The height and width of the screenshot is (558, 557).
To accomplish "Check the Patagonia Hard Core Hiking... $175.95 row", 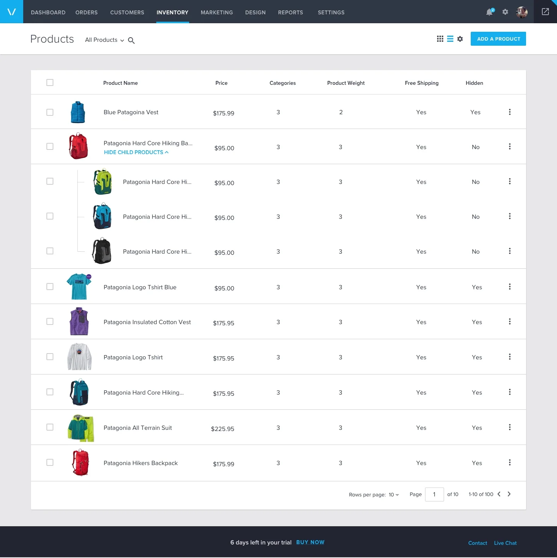I will tap(50, 392).
